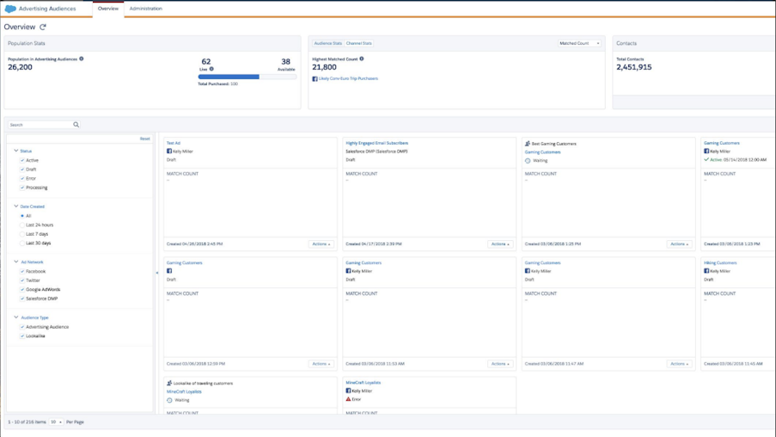Open the items Per Page dropdown
This screenshot has width=776, height=437.
coord(56,422)
